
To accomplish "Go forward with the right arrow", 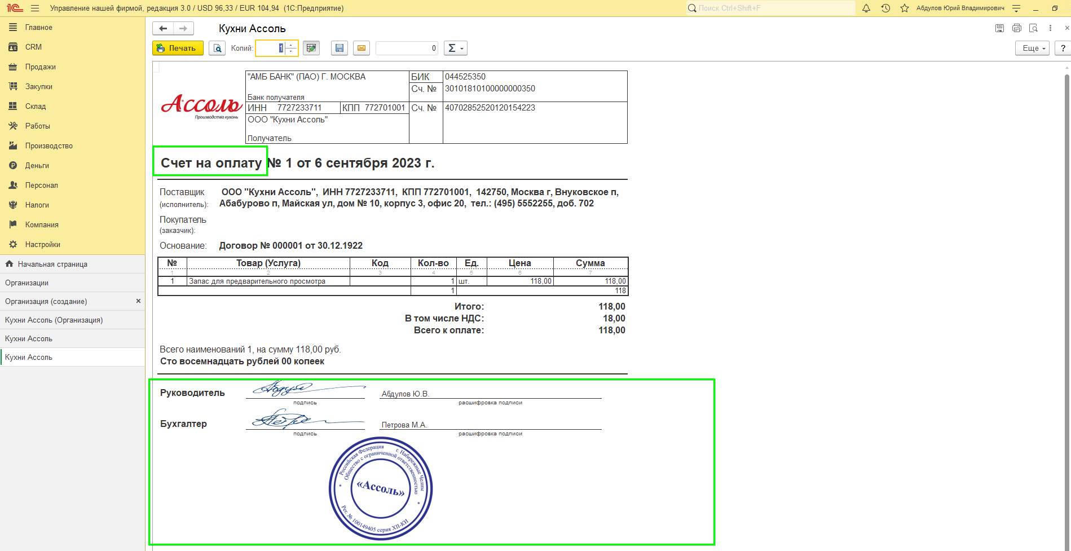I will (x=183, y=28).
